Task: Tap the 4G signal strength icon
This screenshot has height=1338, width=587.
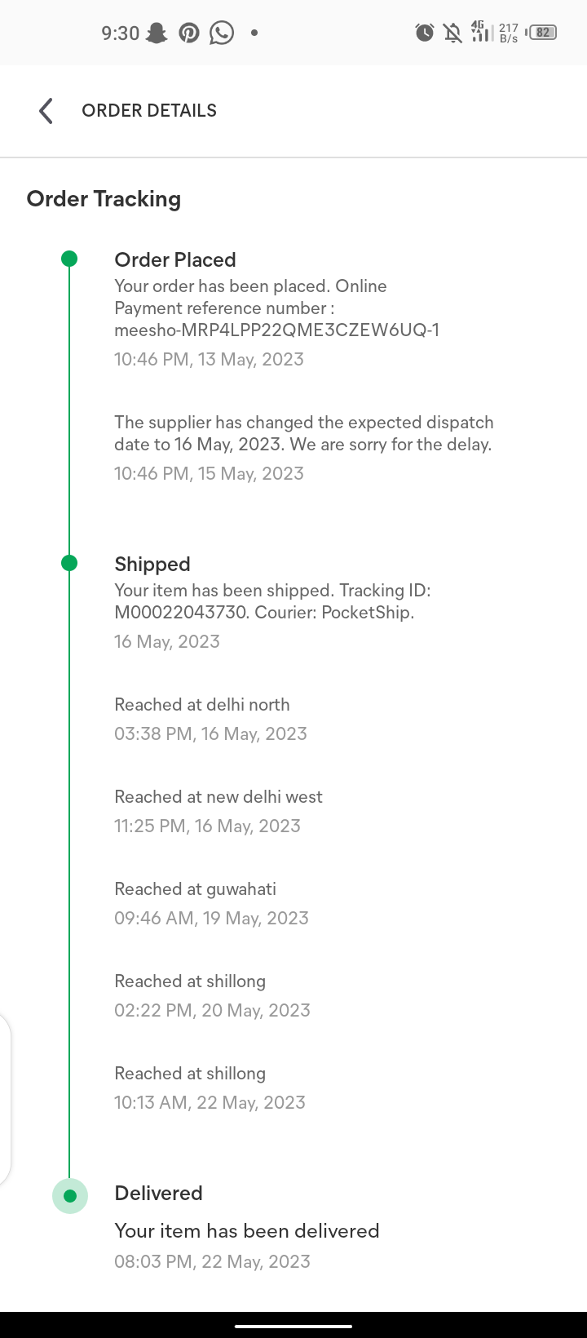Action: (x=481, y=32)
